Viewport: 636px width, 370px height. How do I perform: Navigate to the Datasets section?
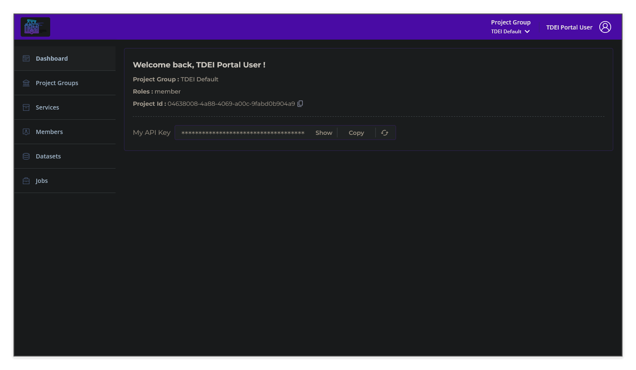click(48, 156)
